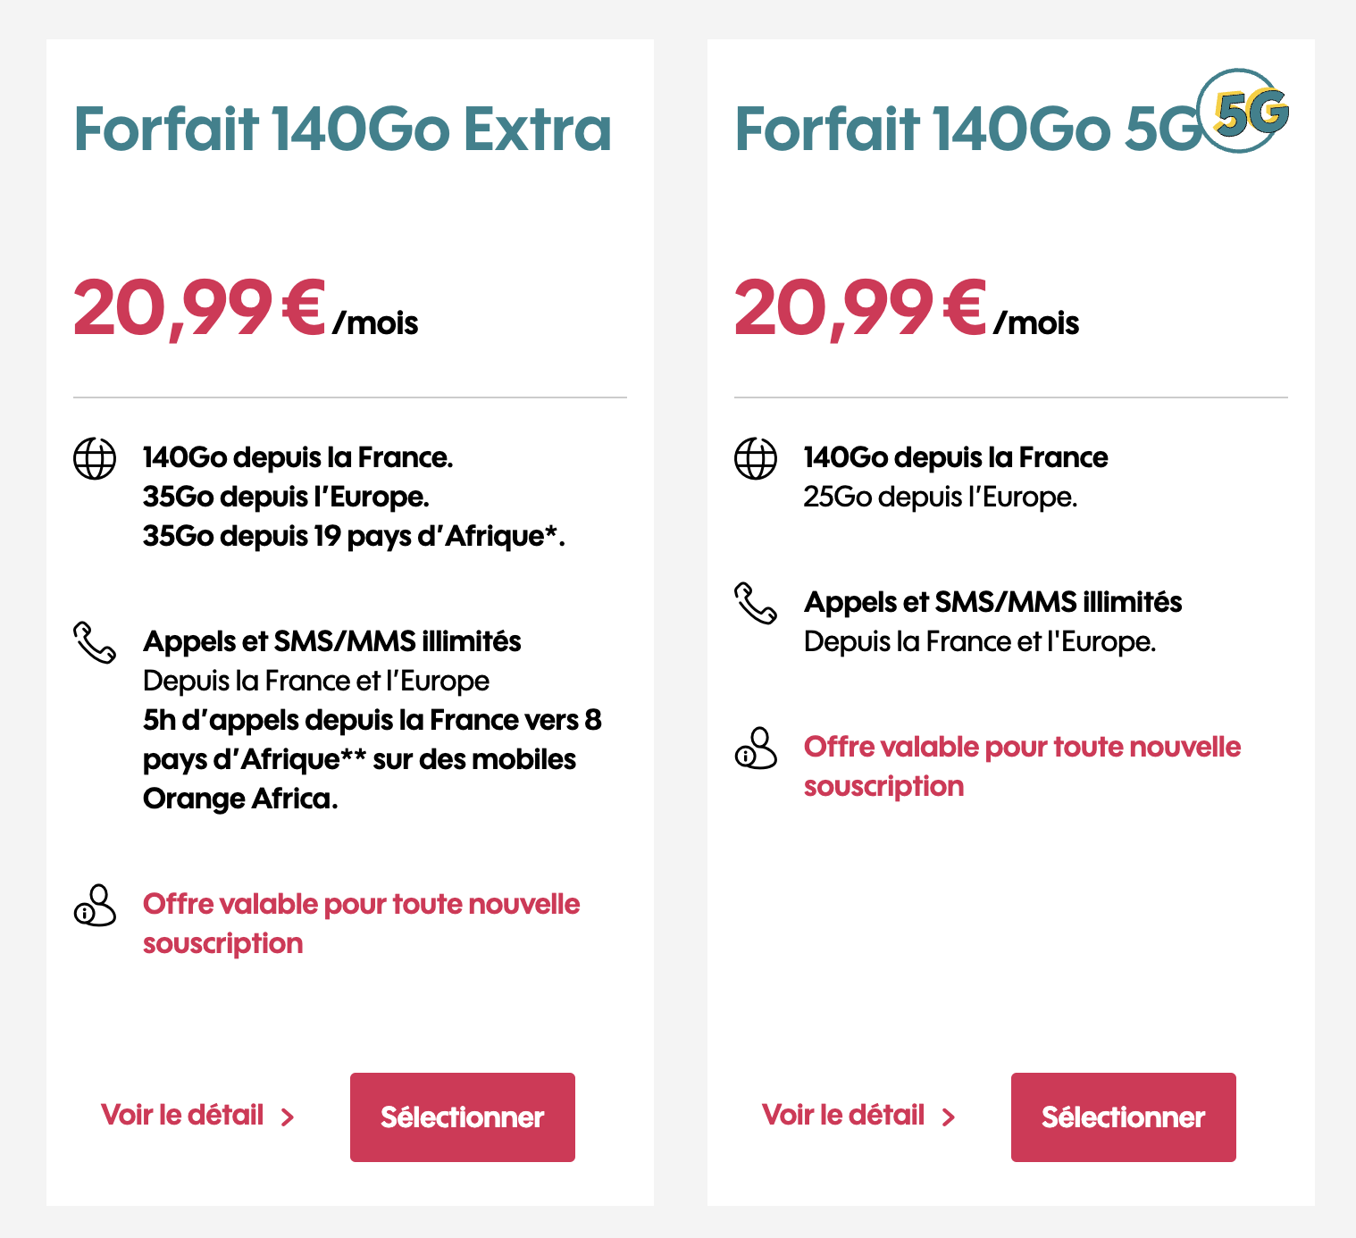Click globe icon in Forfait 140Go 5G card

pos(756,458)
